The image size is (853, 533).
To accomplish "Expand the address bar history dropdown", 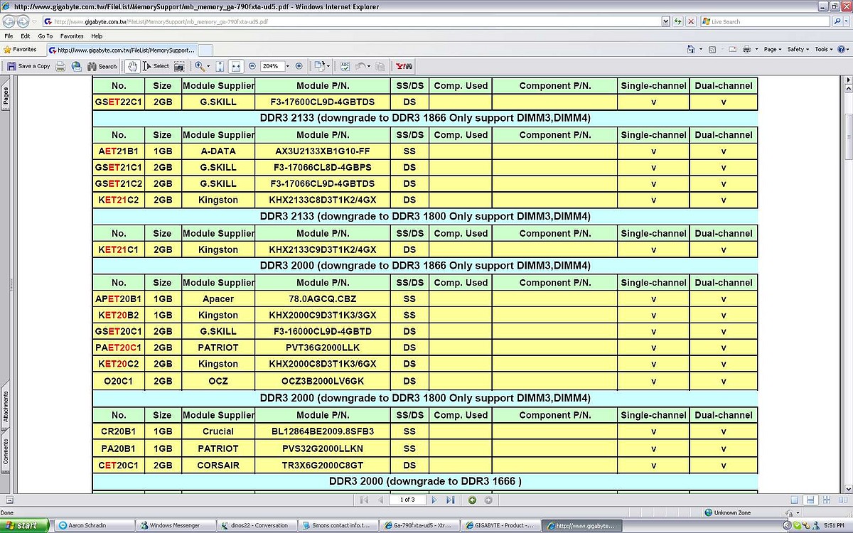I will pyautogui.click(x=666, y=21).
